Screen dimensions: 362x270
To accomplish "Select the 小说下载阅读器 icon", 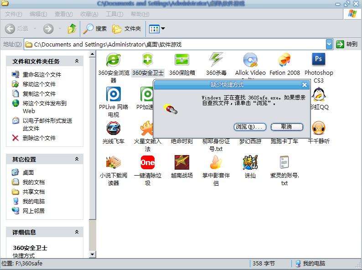I will (114, 162).
